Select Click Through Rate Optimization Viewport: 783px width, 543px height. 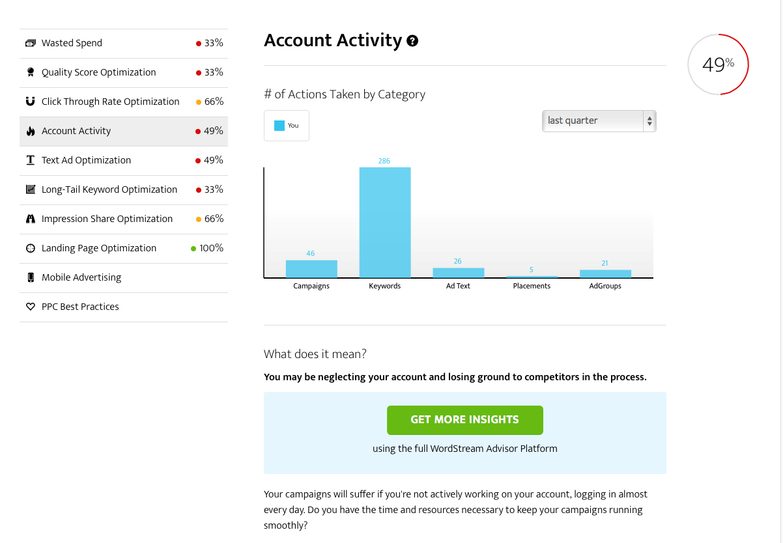pos(124,102)
